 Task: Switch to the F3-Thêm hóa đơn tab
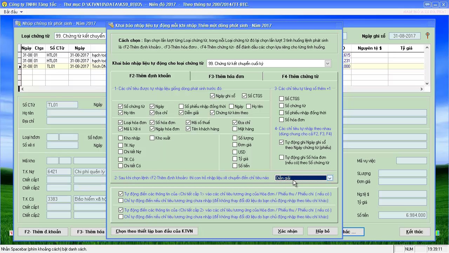226,76
